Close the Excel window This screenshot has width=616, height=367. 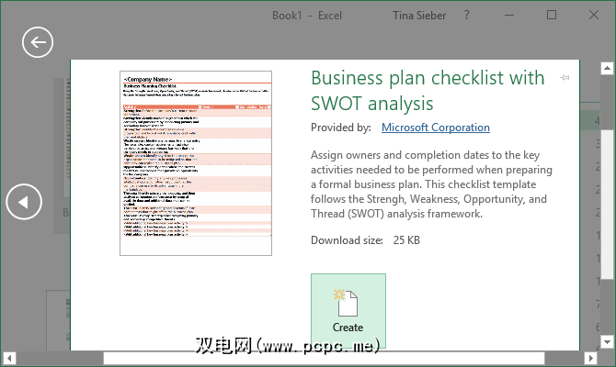pos(594,16)
